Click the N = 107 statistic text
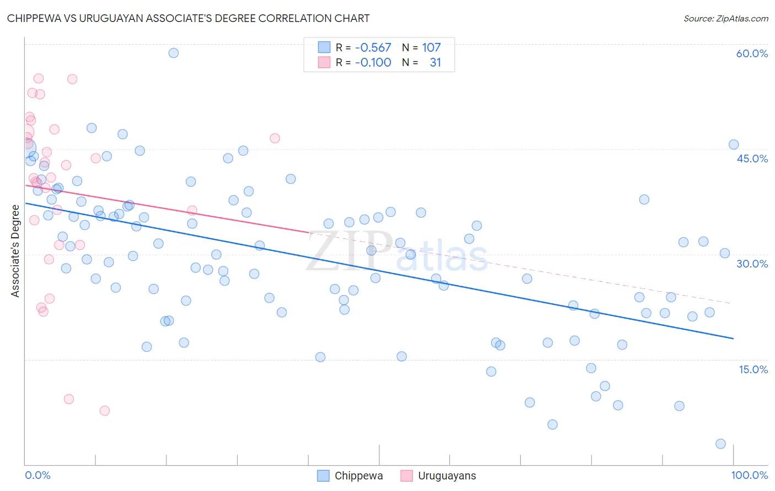Viewport: 775px width, 491px height. 421,47
